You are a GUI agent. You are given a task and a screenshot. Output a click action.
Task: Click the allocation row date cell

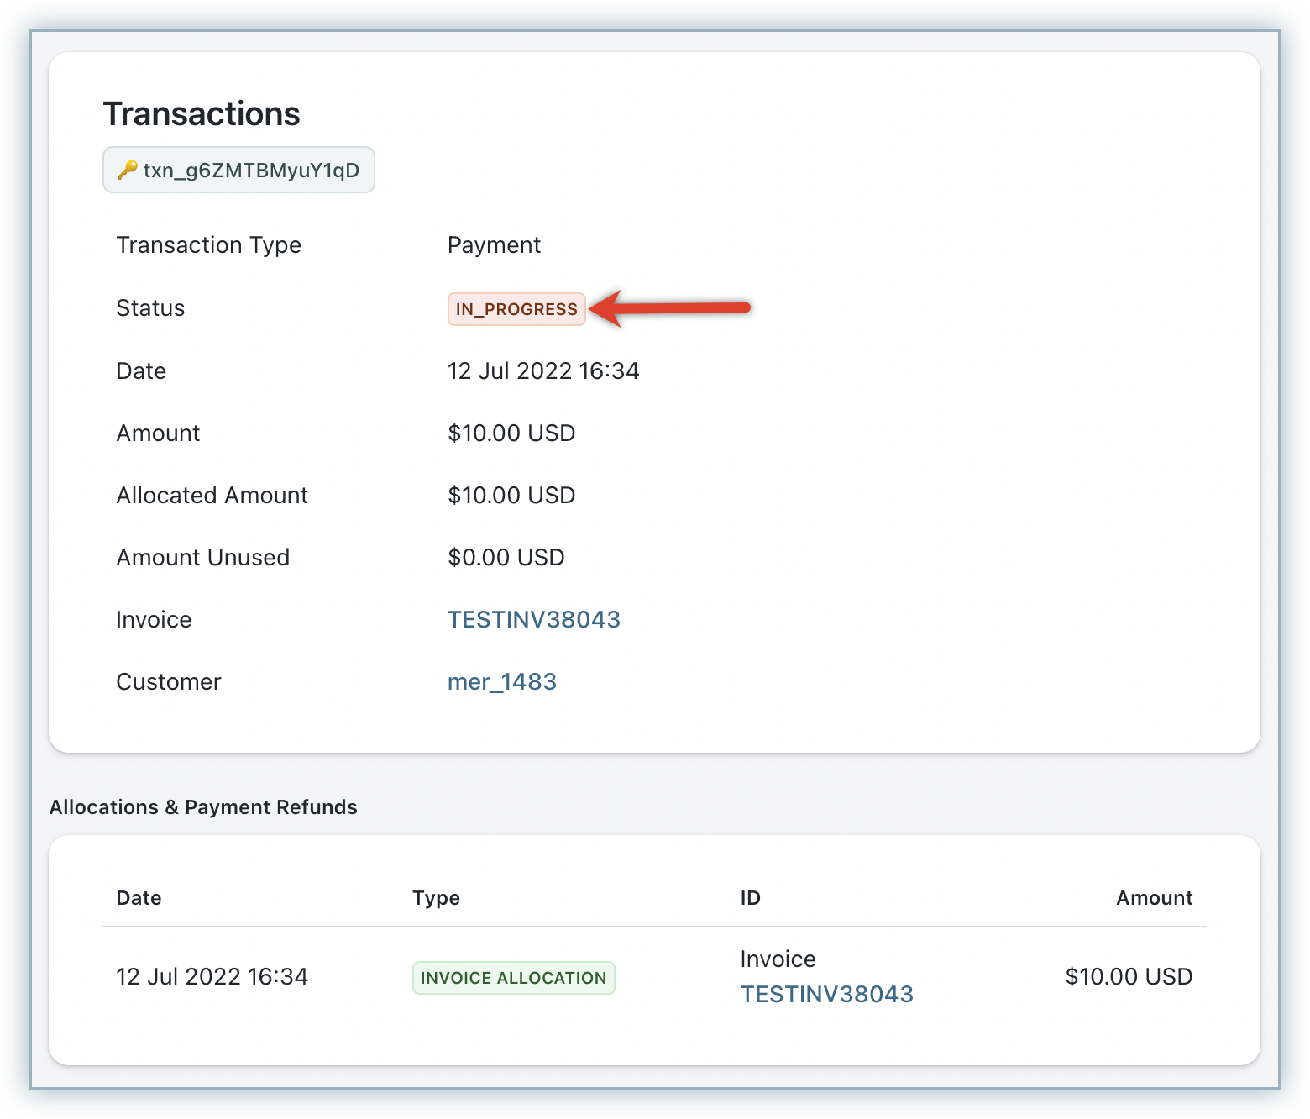pos(212,977)
